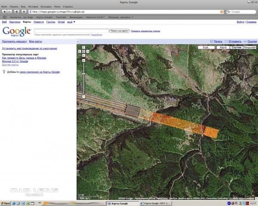Reload the page with refresh button
This screenshot has width=258, height=206.
16,12
